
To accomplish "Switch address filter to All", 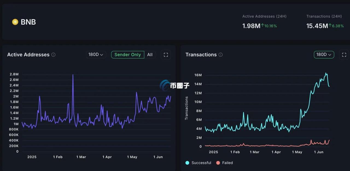I will (150, 55).
